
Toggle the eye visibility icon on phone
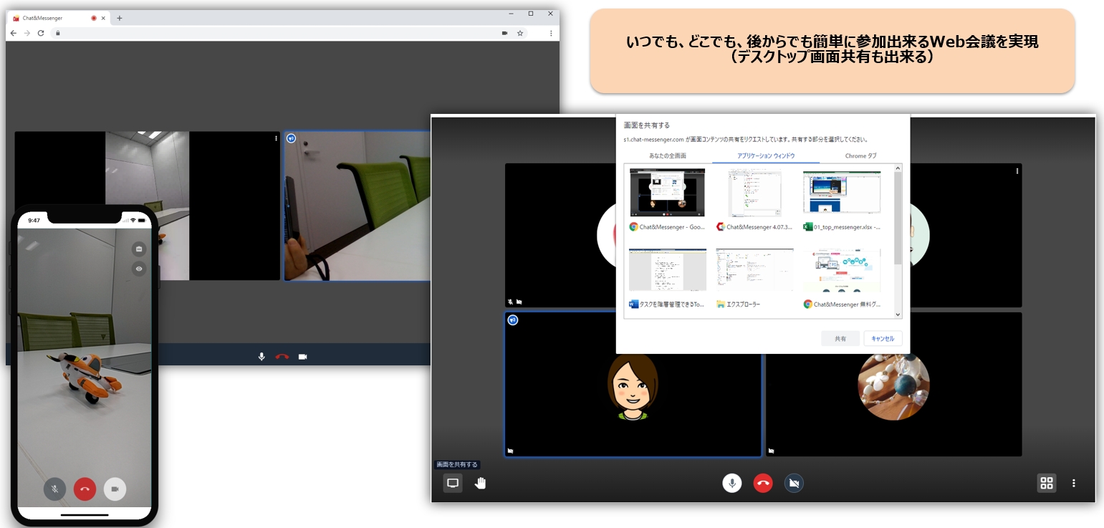point(139,269)
